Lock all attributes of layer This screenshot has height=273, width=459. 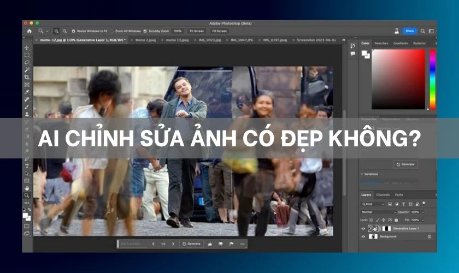pyautogui.click(x=396, y=219)
